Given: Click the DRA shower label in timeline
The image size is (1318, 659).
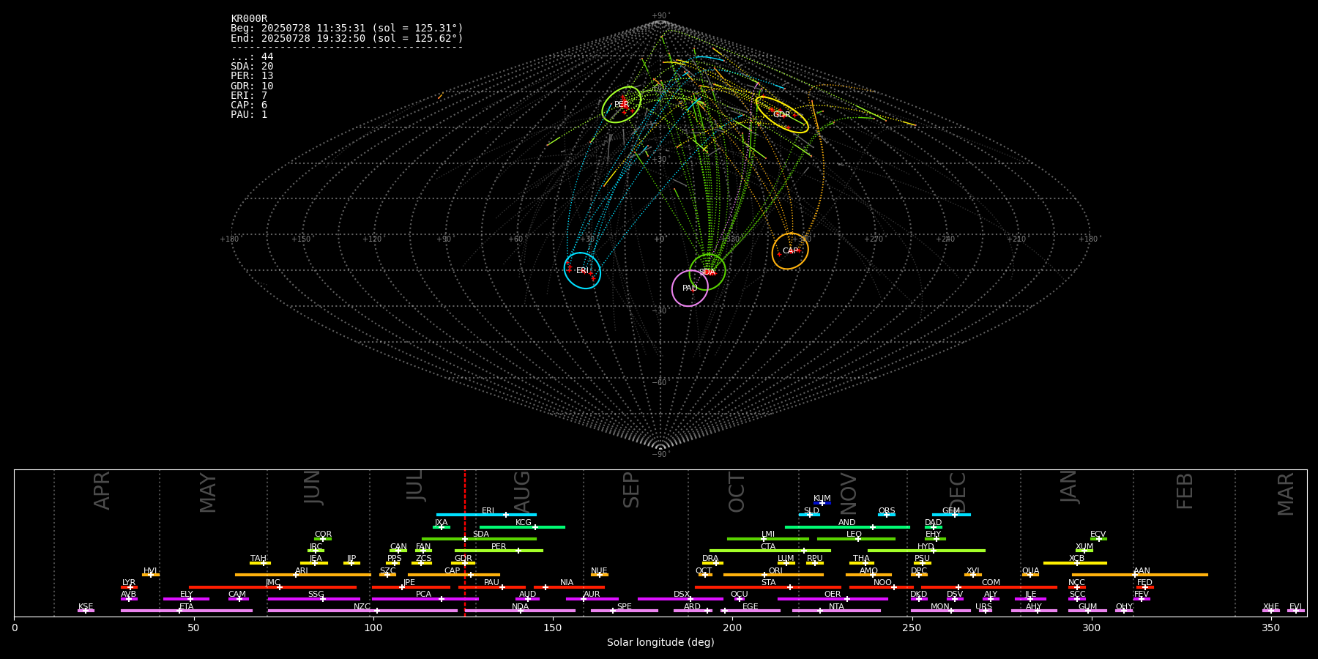Looking at the screenshot, I should point(710,558).
